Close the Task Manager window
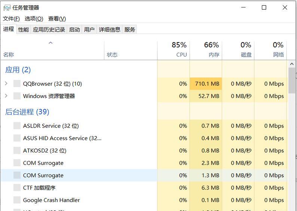The height and width of the screenshot is (211, 297). click(285, 7)
